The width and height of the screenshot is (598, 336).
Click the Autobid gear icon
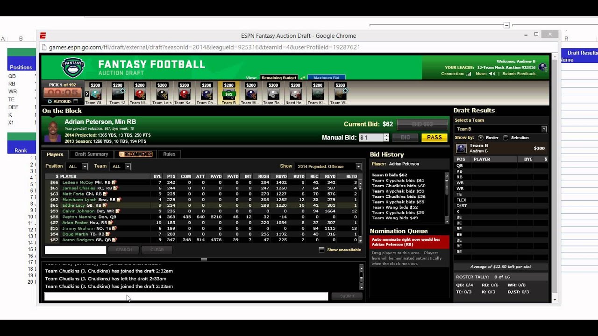coord(50,101)
